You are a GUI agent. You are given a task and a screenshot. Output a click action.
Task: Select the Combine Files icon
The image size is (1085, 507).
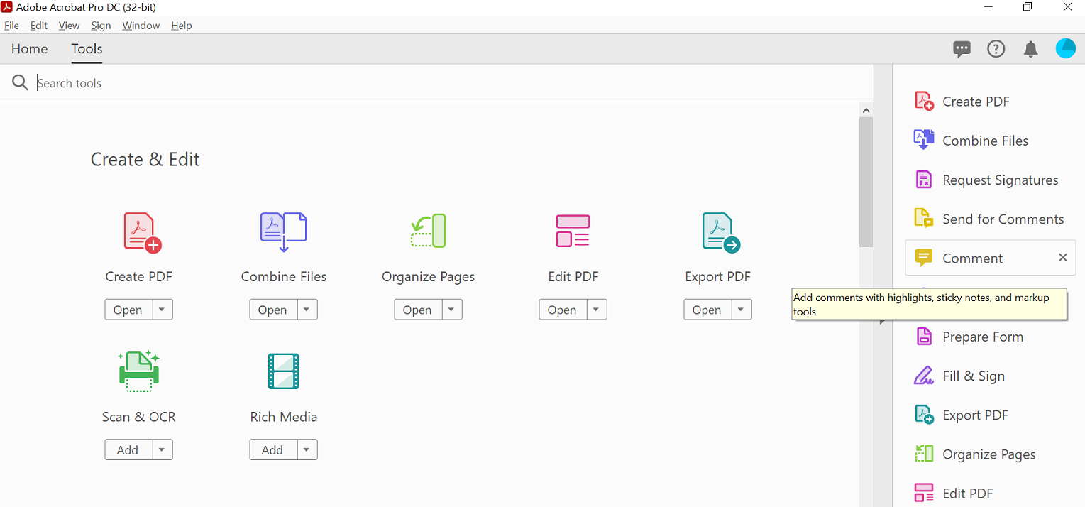[283, 231]
